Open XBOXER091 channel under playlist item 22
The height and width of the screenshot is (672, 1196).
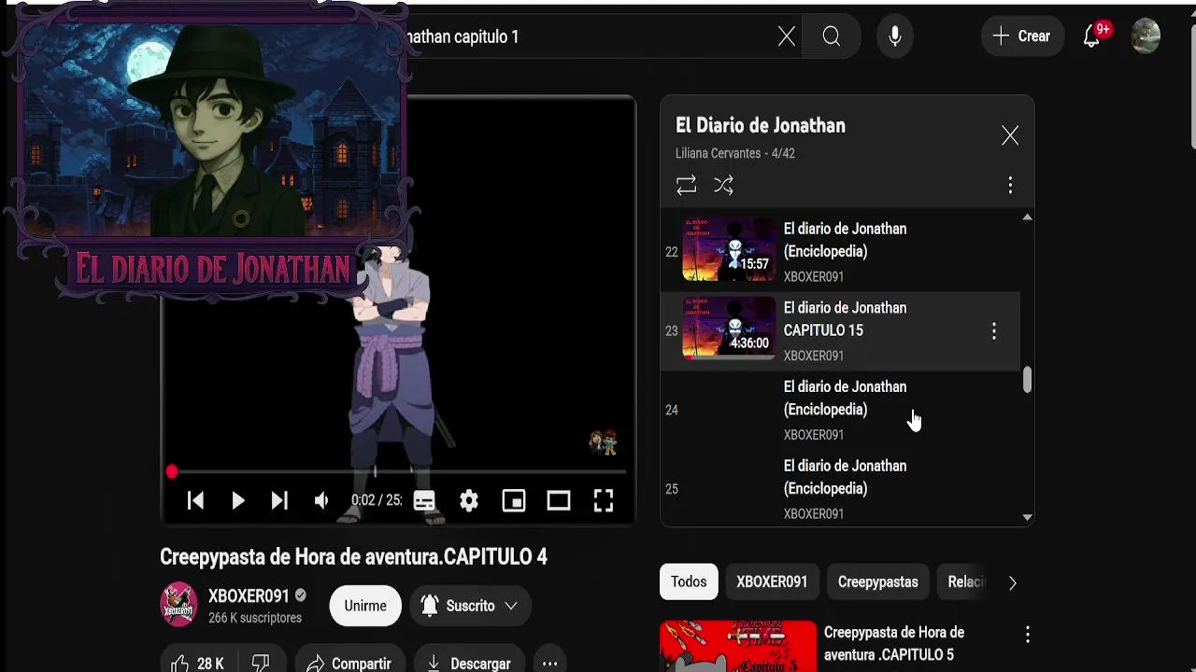[814, 277]
